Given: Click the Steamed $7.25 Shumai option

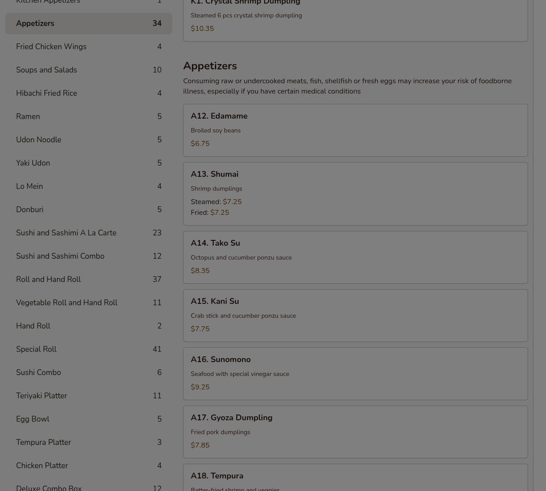Looking at the screenshot, I should tap(216, 202).
